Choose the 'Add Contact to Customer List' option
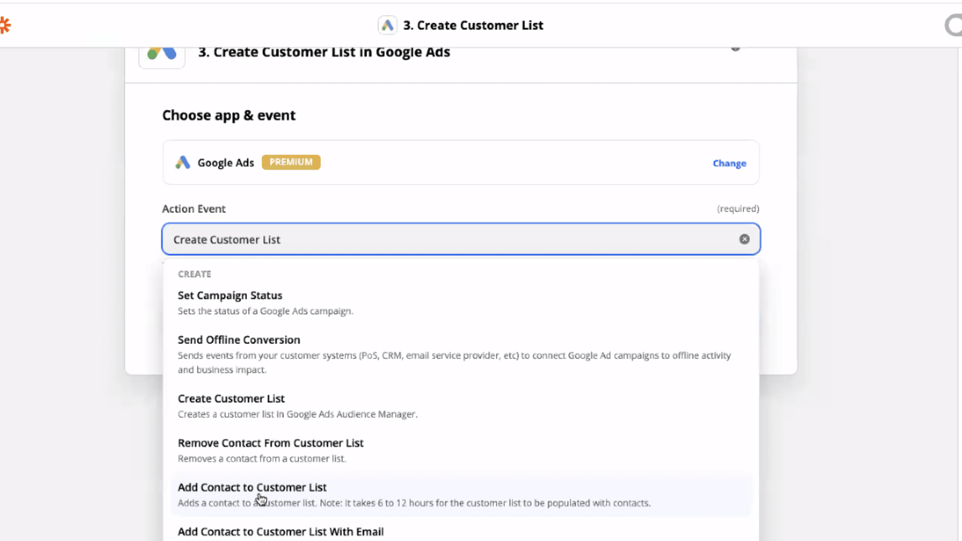 461,495
